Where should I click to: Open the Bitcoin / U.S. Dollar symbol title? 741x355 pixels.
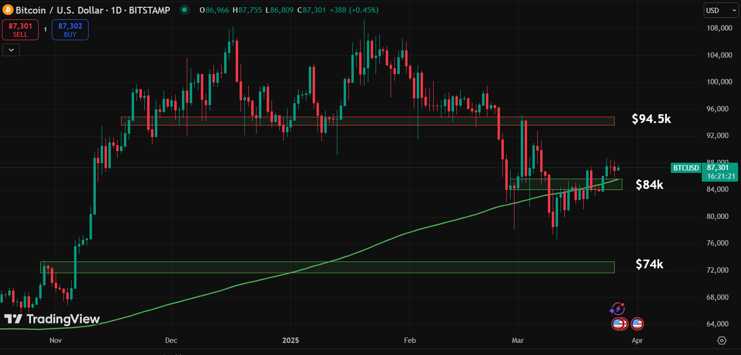click(93, 10)
